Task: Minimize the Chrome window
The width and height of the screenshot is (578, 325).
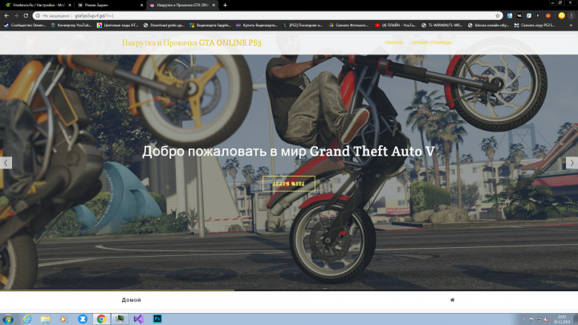Action: coord(552,2)
